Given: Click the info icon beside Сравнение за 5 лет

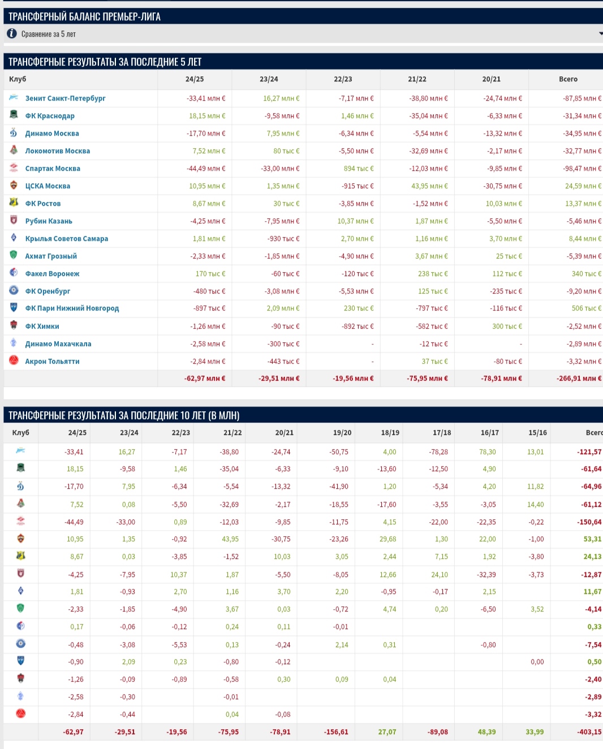Looking at the screenshot, I should [12, 34].
